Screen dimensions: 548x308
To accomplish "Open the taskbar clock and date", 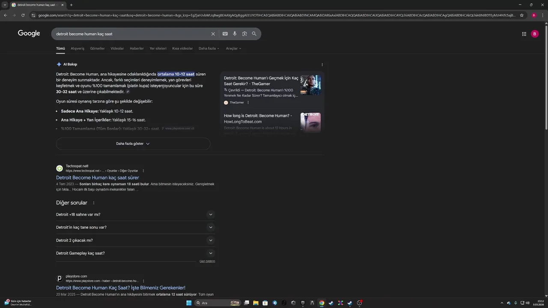I will [538, 303].
